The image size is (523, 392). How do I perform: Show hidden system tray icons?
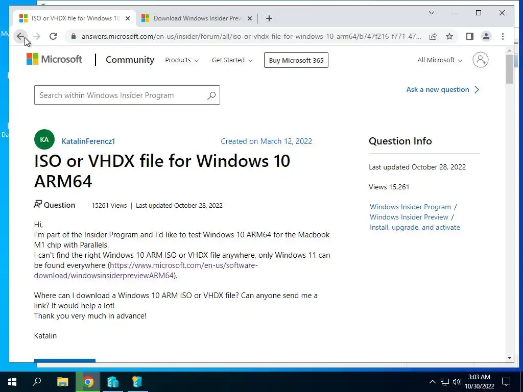point(432,382)
